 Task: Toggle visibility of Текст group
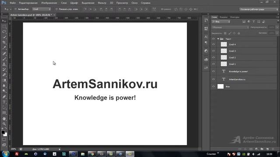click(x=213, y=39)
